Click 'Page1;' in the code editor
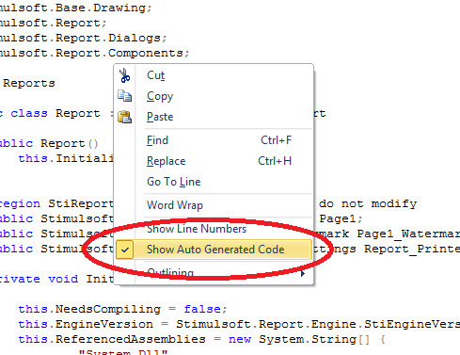Viewport: 460px width, 355px height. click(x=341, y=218)
